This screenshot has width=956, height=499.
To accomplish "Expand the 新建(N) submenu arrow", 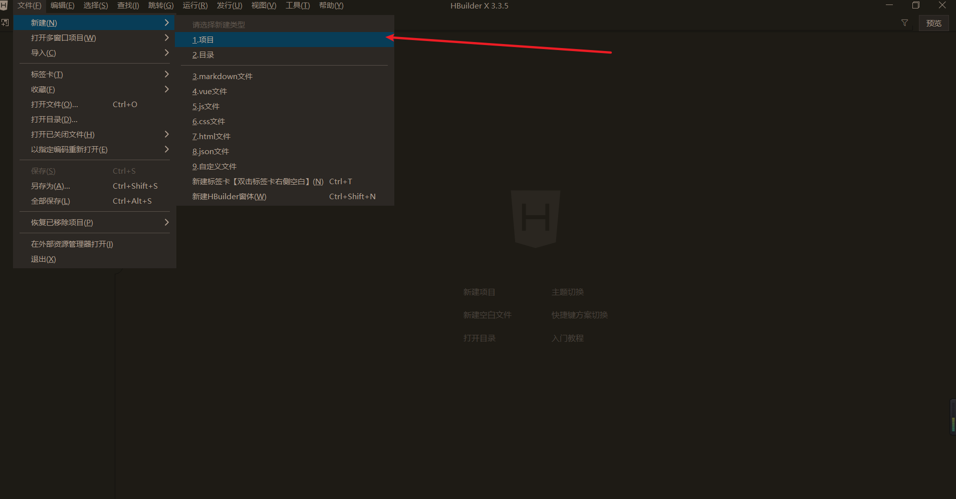I will 166,23.
